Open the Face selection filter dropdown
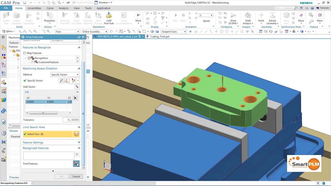 tap(67, 32)
